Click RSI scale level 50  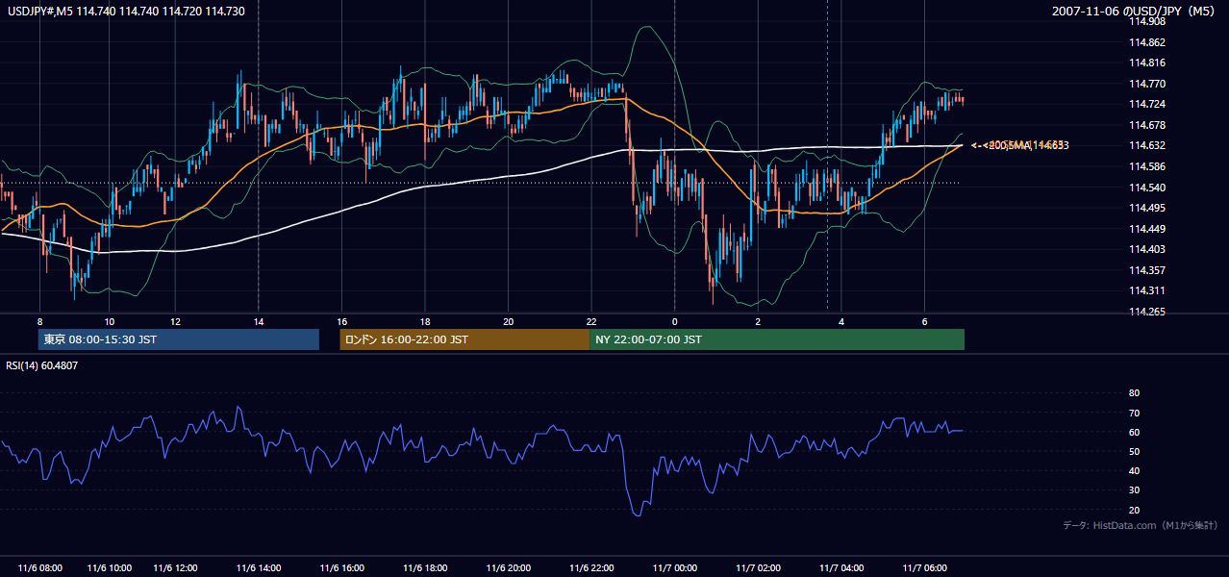[x=1134, y=451]
